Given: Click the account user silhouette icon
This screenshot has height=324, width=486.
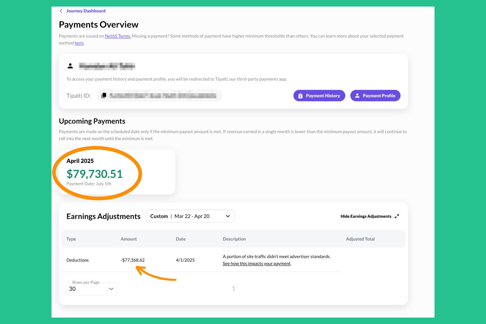Looking at the screenshot, I should [x=70, y=66].
